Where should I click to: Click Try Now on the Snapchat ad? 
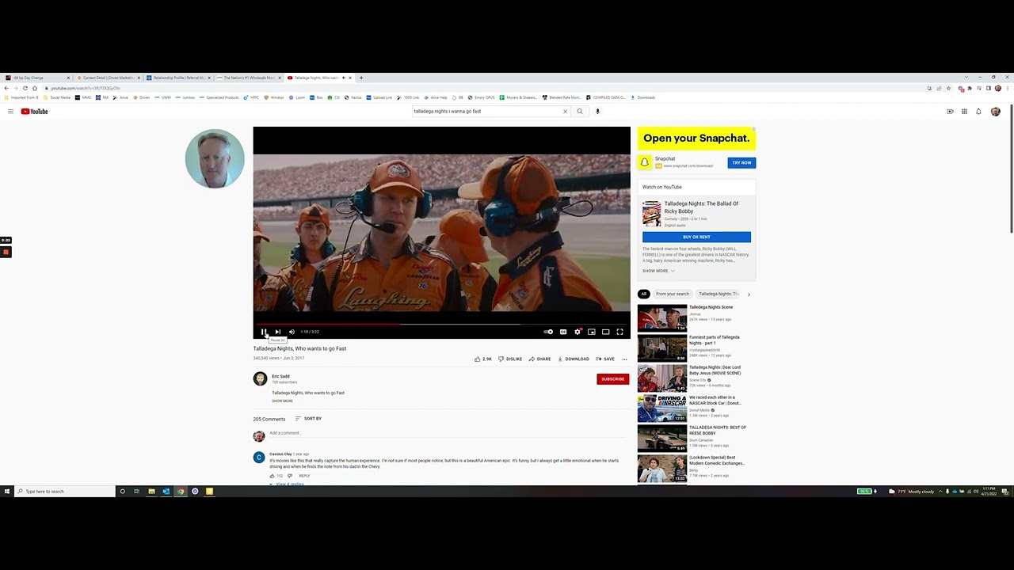click(x=741, y=163)
